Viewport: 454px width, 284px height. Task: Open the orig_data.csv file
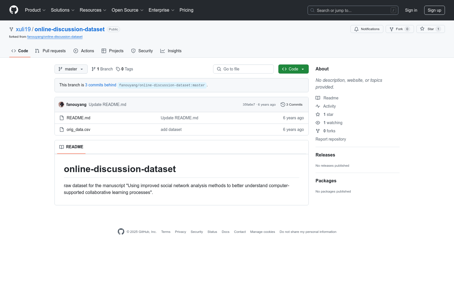(x=78, y=130)
